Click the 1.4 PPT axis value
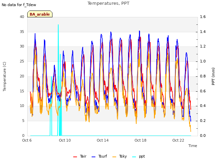The height and width of the screenshot is (163, 218). point(203,32)
